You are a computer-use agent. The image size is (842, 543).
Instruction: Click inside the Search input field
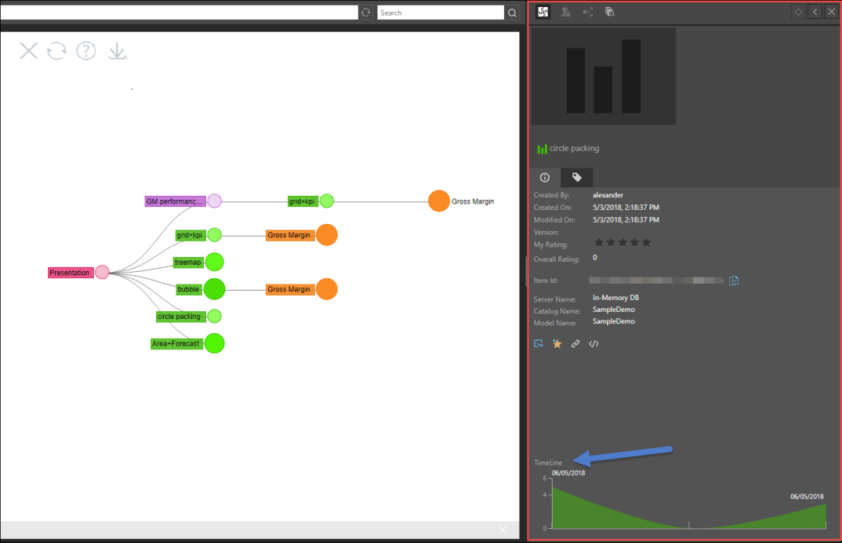pyautogui.click(x=440, y=13)
